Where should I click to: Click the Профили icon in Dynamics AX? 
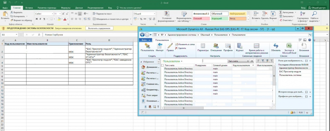tap(228, 46)
